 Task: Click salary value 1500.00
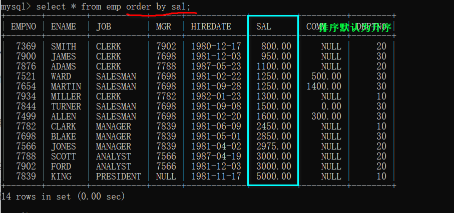point(274,106)
